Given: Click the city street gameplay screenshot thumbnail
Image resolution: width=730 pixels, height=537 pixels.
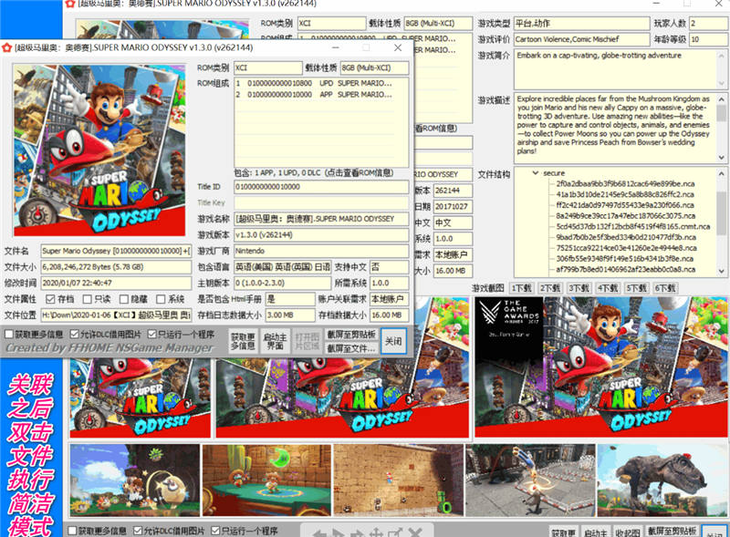Looking at the screenshot, I should tap(530, 480).
